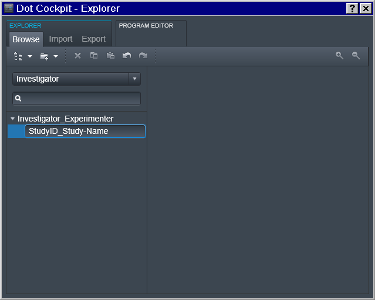
Task: Click the delete X icon in toolbar
Action: pos(77,56)
